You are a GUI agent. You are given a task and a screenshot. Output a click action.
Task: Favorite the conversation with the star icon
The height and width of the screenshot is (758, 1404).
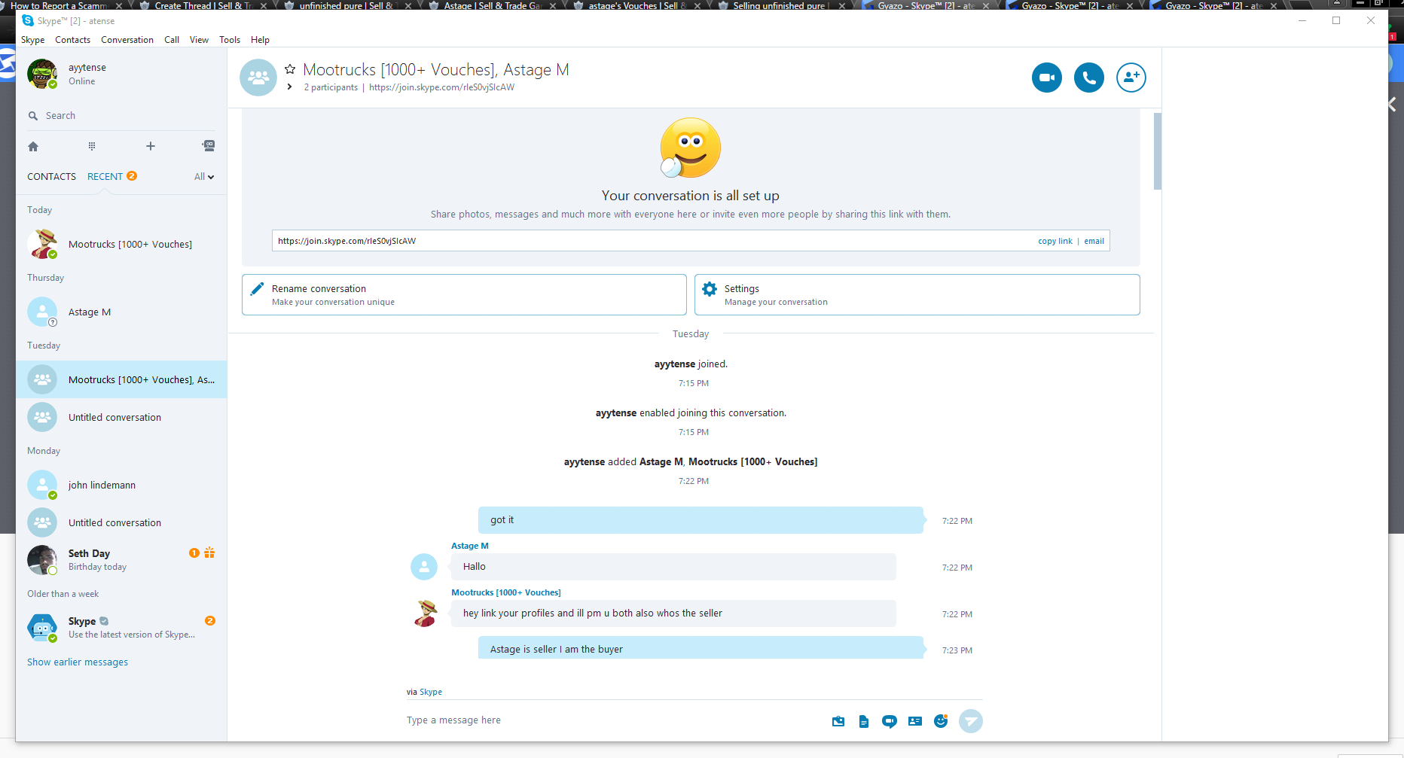click(x=290, y=69)
